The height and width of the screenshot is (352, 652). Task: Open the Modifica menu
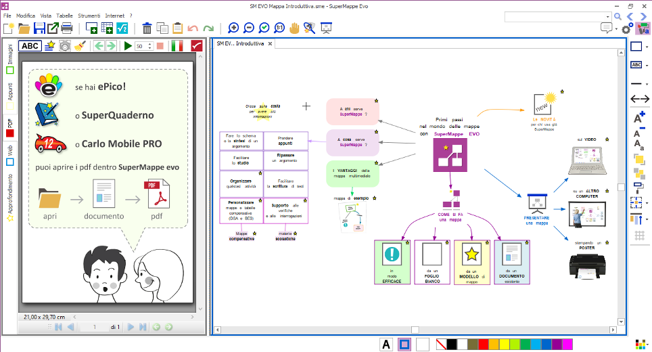(26, 16)
